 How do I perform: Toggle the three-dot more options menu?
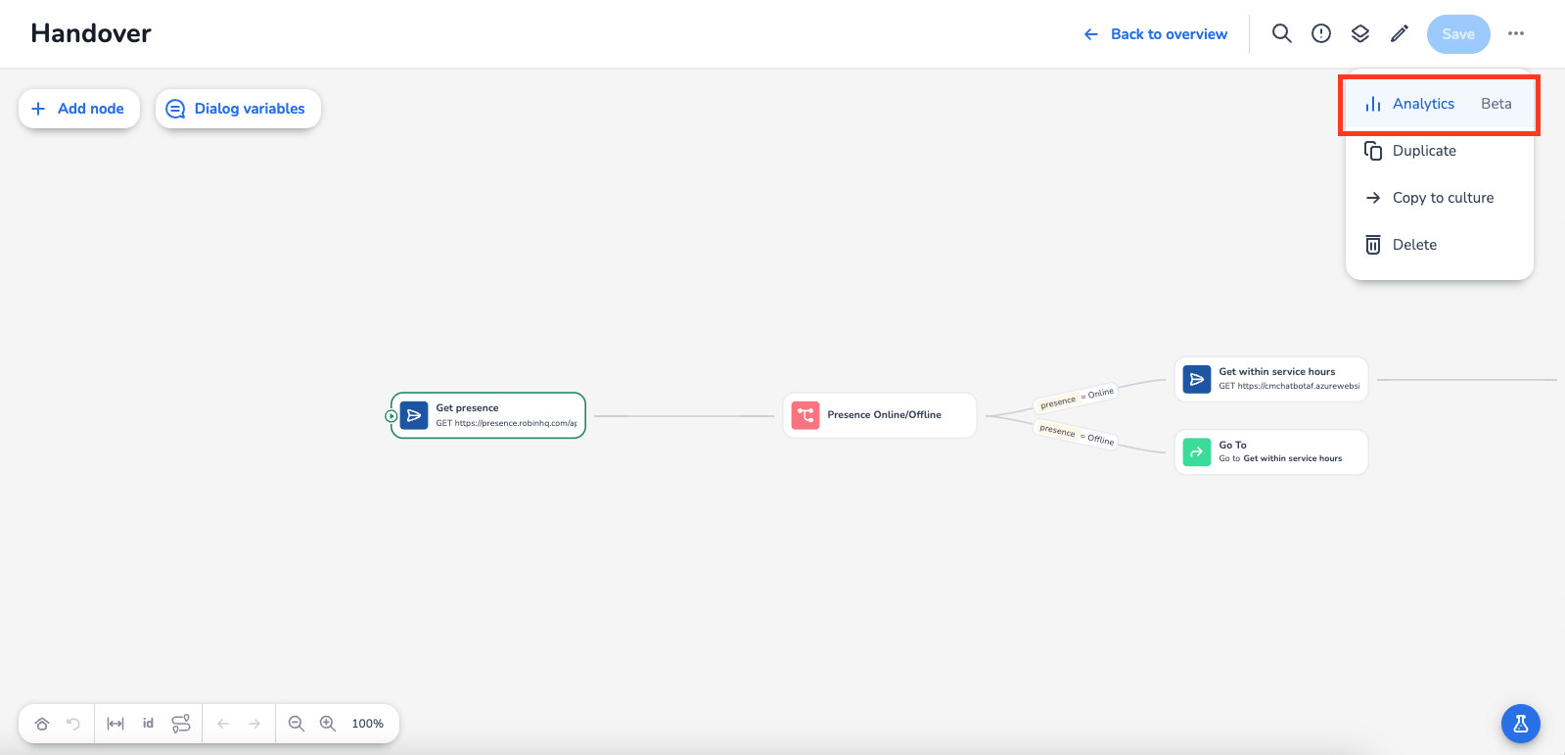coord(1516,33)
